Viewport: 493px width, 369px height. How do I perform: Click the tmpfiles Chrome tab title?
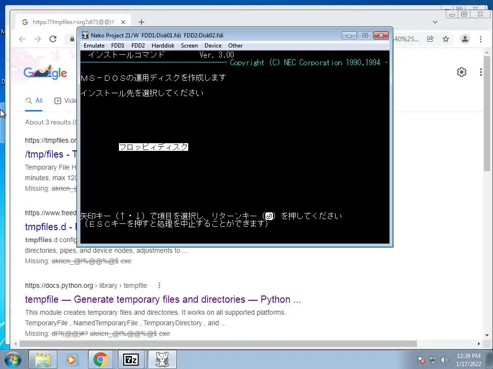(73, 22)
